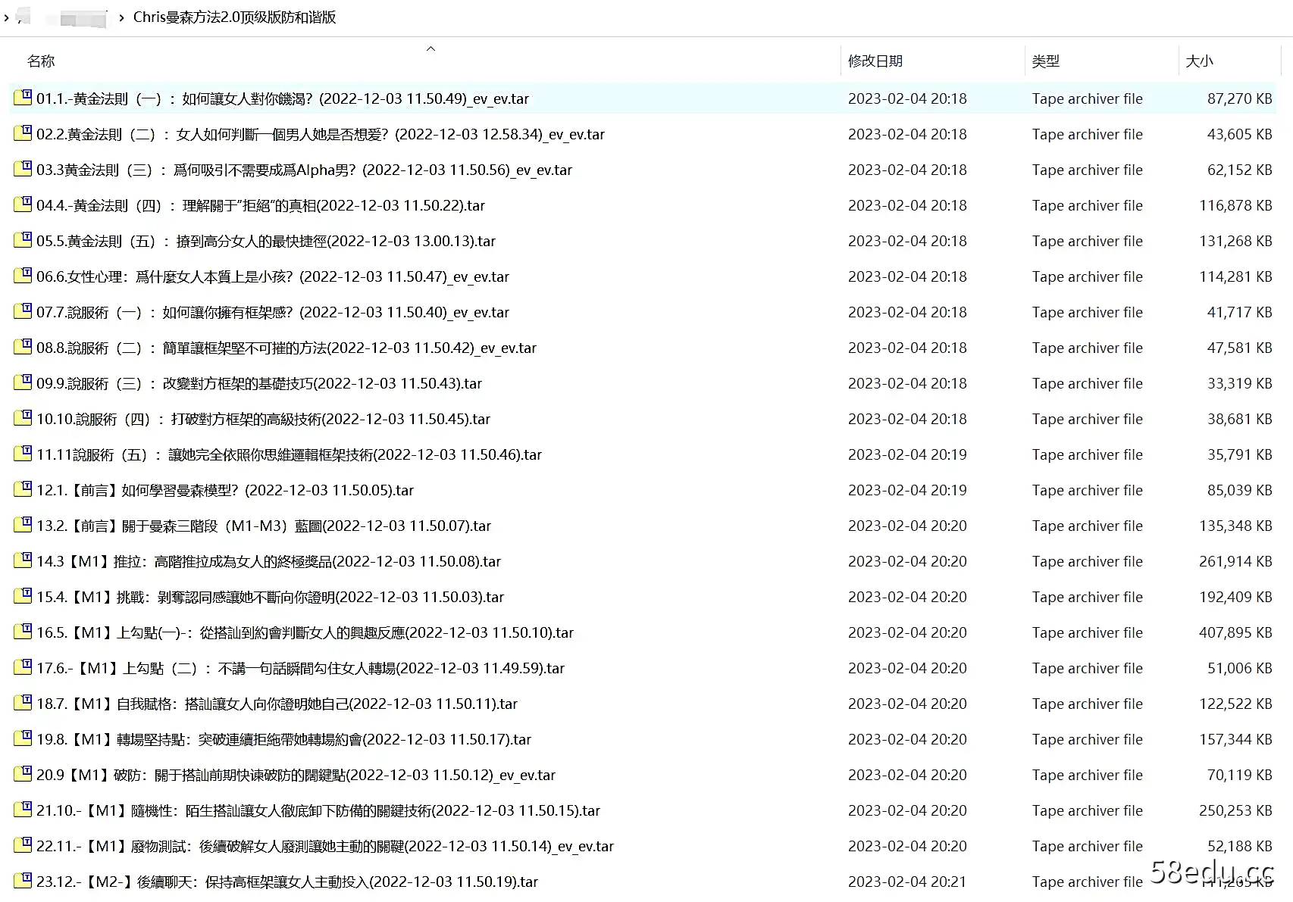
Task: Open the Chris曼森方法2.0 breadcrumb folder
Action: [234, 17]
